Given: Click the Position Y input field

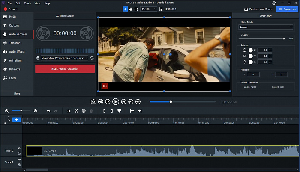Looking at the screenshot, I should 281,74.
